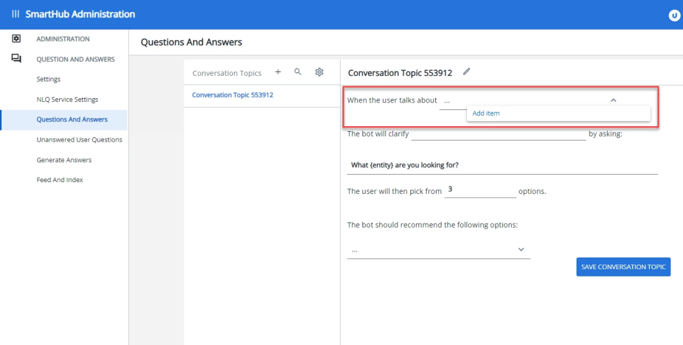683x345 pixels.
Task: Click the Question and Answers chat icon
Action: (x=17, y=59)
